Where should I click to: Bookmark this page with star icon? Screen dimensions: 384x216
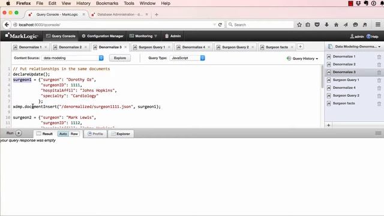pyautogui.click(x=299, y=25)
